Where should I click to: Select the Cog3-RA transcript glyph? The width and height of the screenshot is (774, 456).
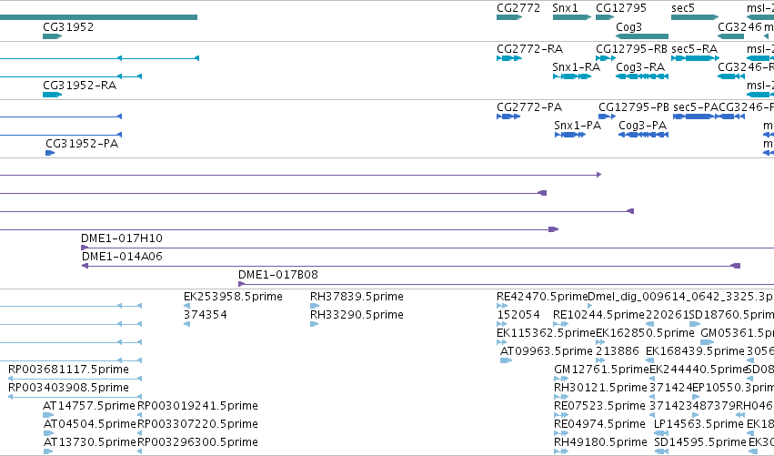tap(642, 76)
